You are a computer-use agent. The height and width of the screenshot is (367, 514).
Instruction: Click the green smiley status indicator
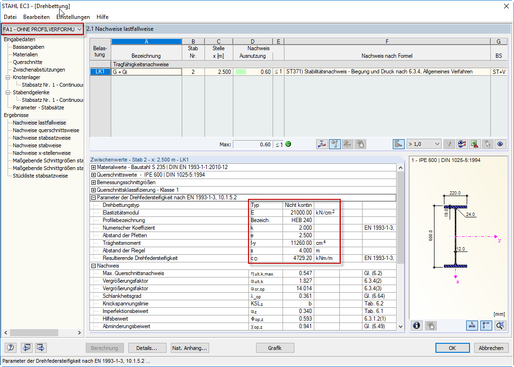click(288, 144)
